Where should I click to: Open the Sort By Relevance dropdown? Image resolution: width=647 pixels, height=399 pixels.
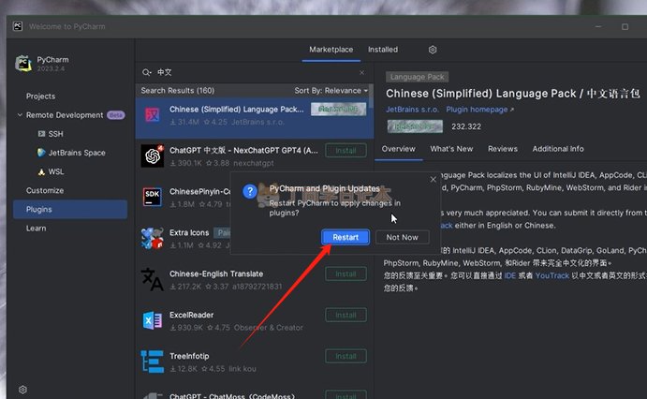tap(331, 90)
